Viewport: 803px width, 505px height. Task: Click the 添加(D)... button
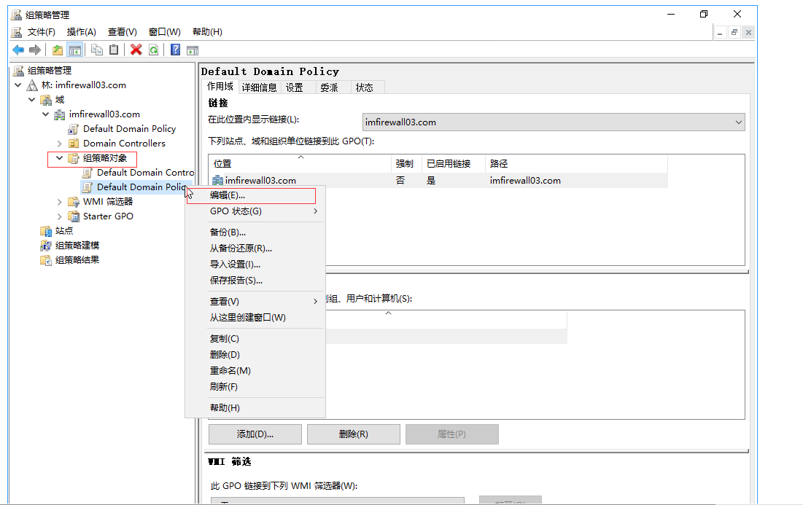255,434
